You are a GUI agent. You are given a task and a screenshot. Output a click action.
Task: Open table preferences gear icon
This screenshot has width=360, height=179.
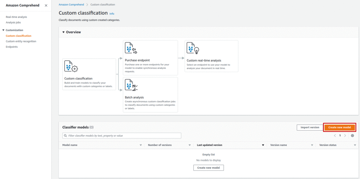pos(352,136)
